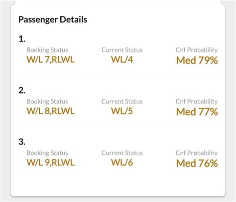Click third passenger's Cnf Probability label

[197, 153]
